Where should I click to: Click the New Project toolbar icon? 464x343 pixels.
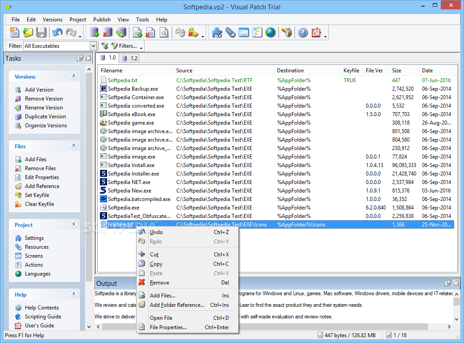[14, 33]
